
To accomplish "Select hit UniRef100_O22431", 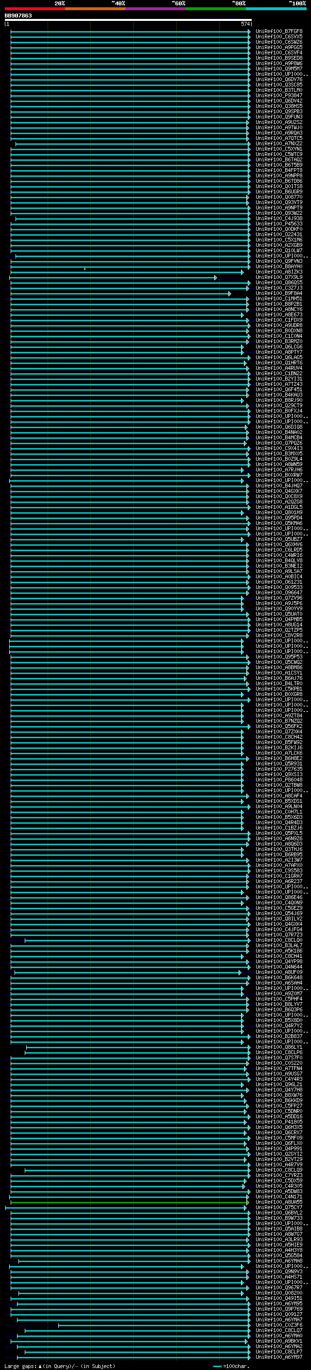I will point(279,235).
